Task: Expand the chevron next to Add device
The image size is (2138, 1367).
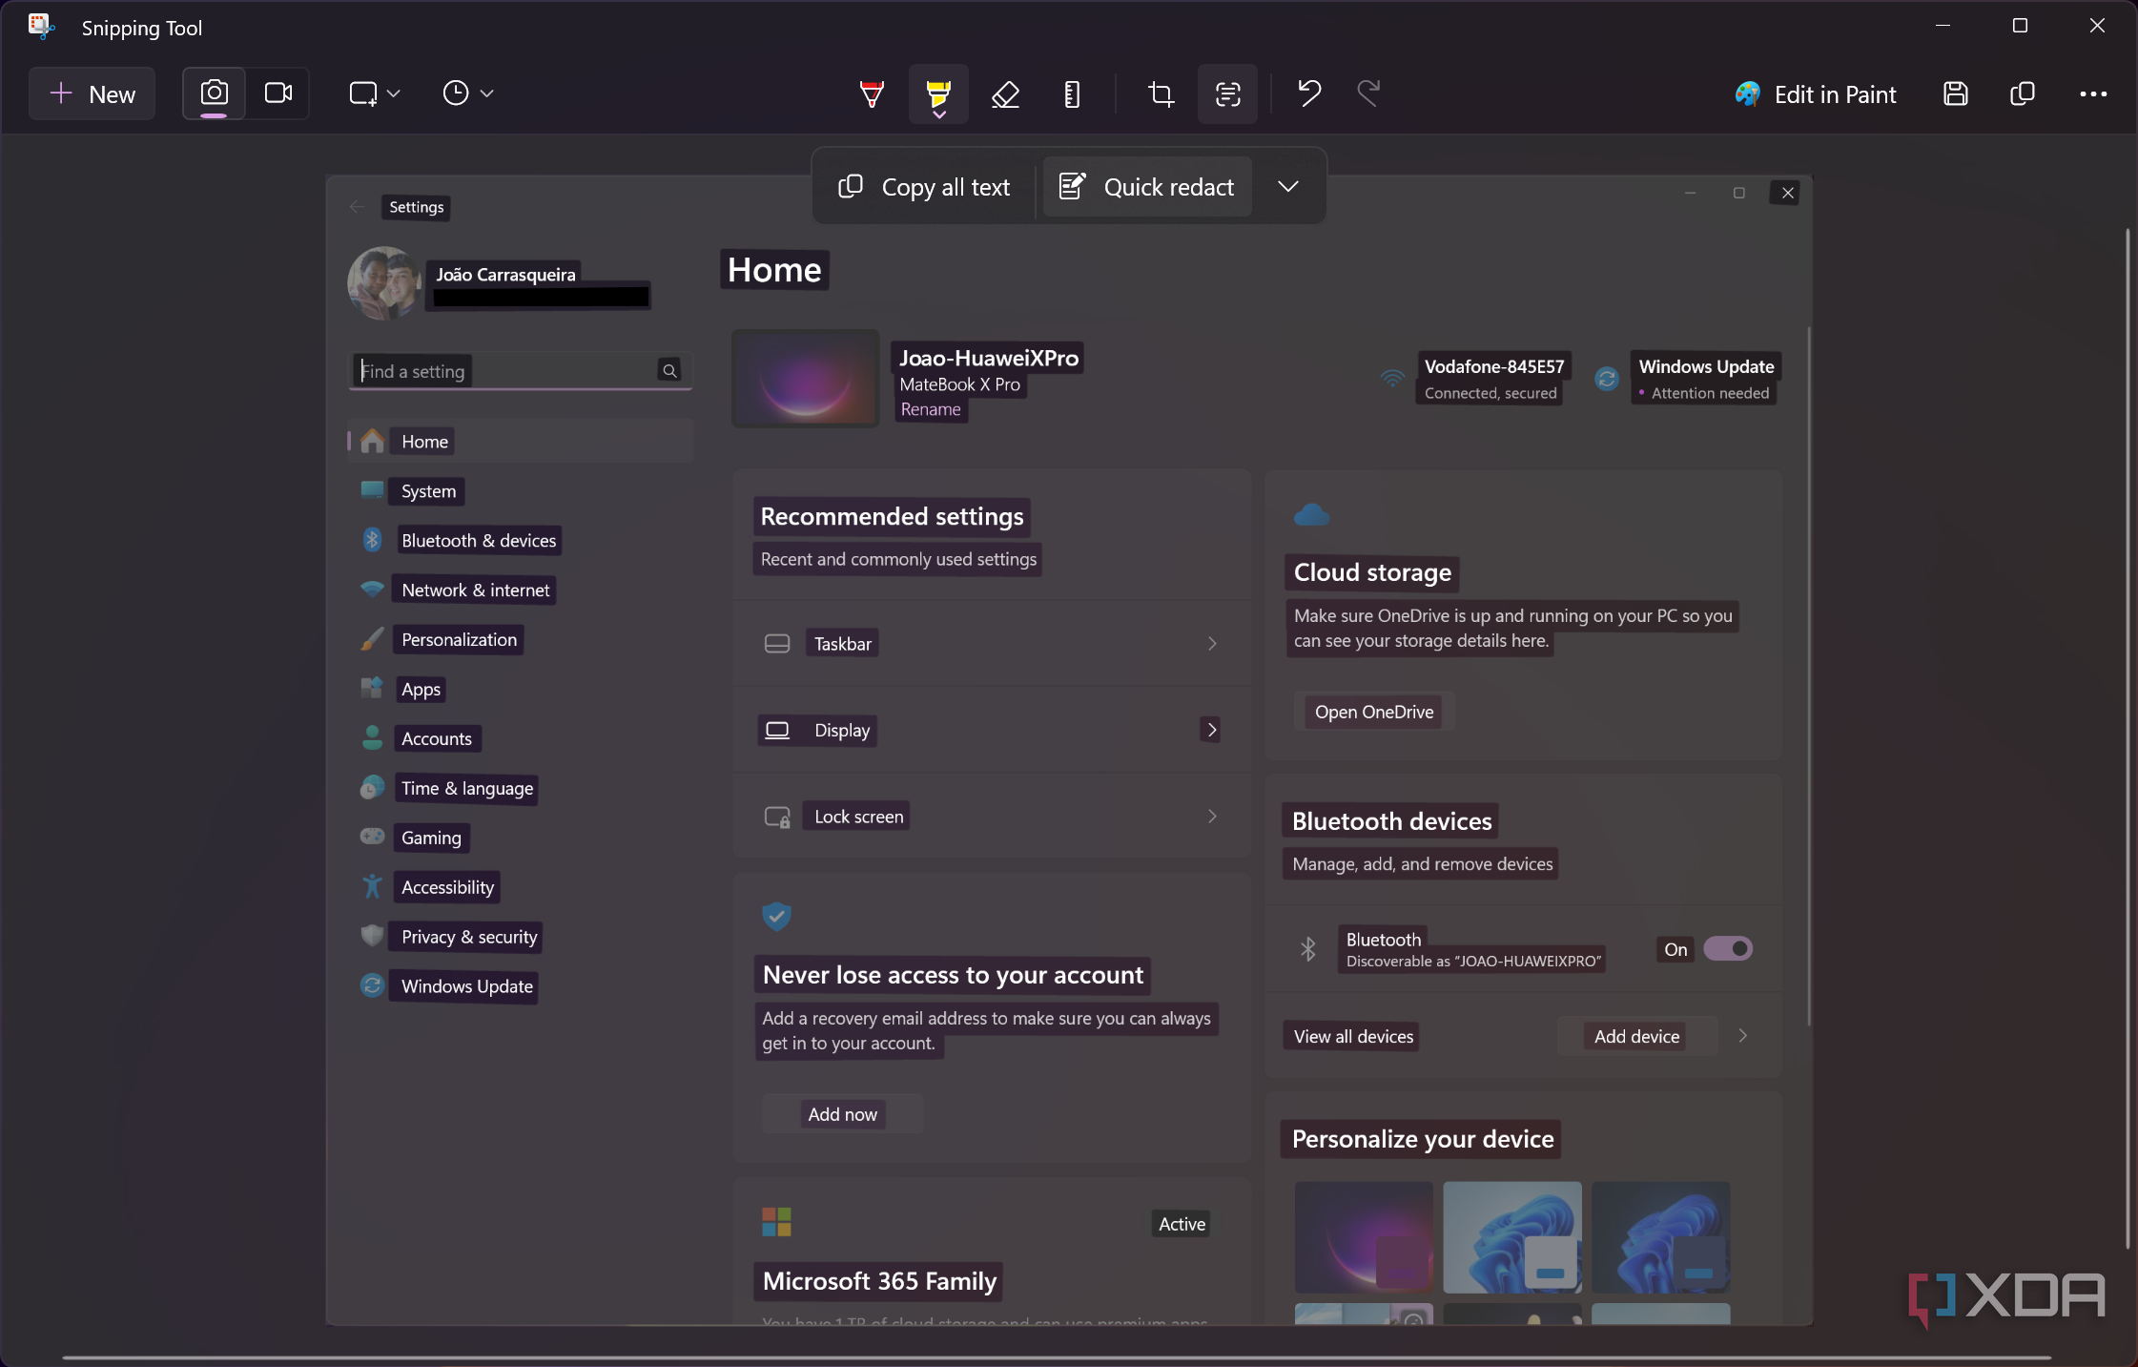Action: (x=1743, y=1037)
